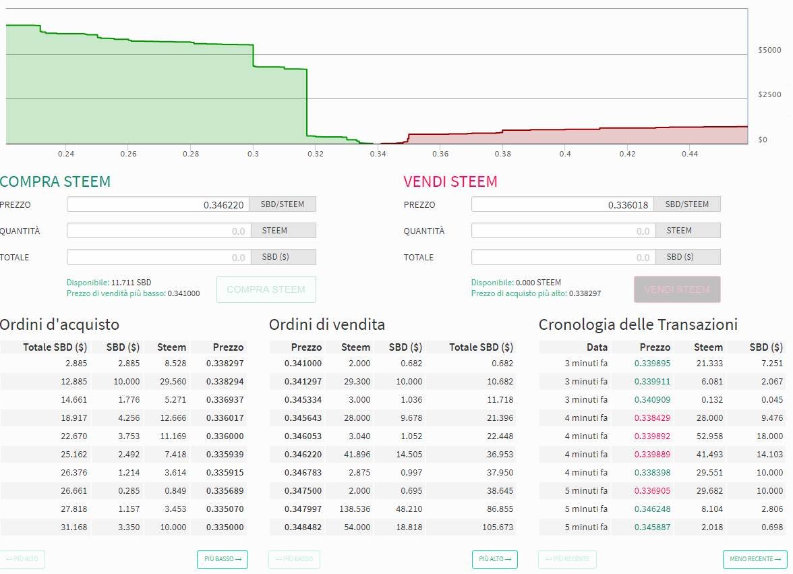
Task: Click the Compra Steem quantità input field
Action: (159, 231)
